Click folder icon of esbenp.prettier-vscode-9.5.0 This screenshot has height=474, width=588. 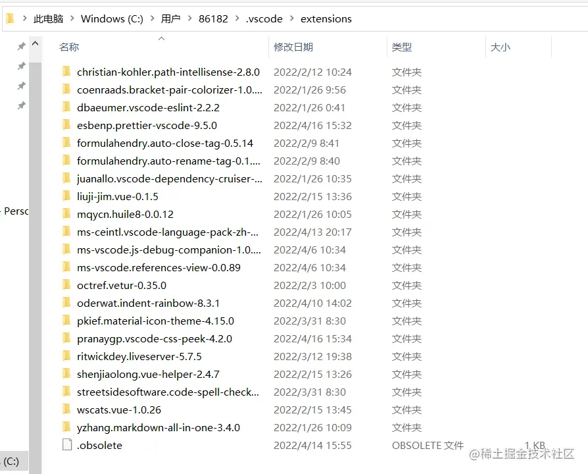tap(66, 124)
